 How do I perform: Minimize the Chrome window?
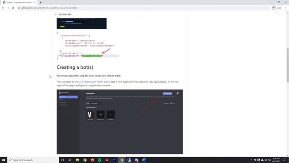[272, 2]
